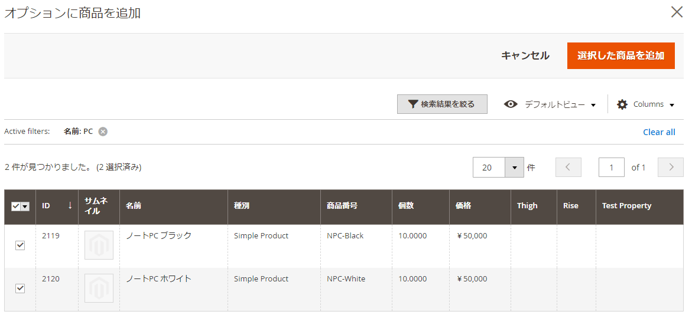Click the キャンセル button
The height and width of the screenshot is (318, 692).
(525, 55)
